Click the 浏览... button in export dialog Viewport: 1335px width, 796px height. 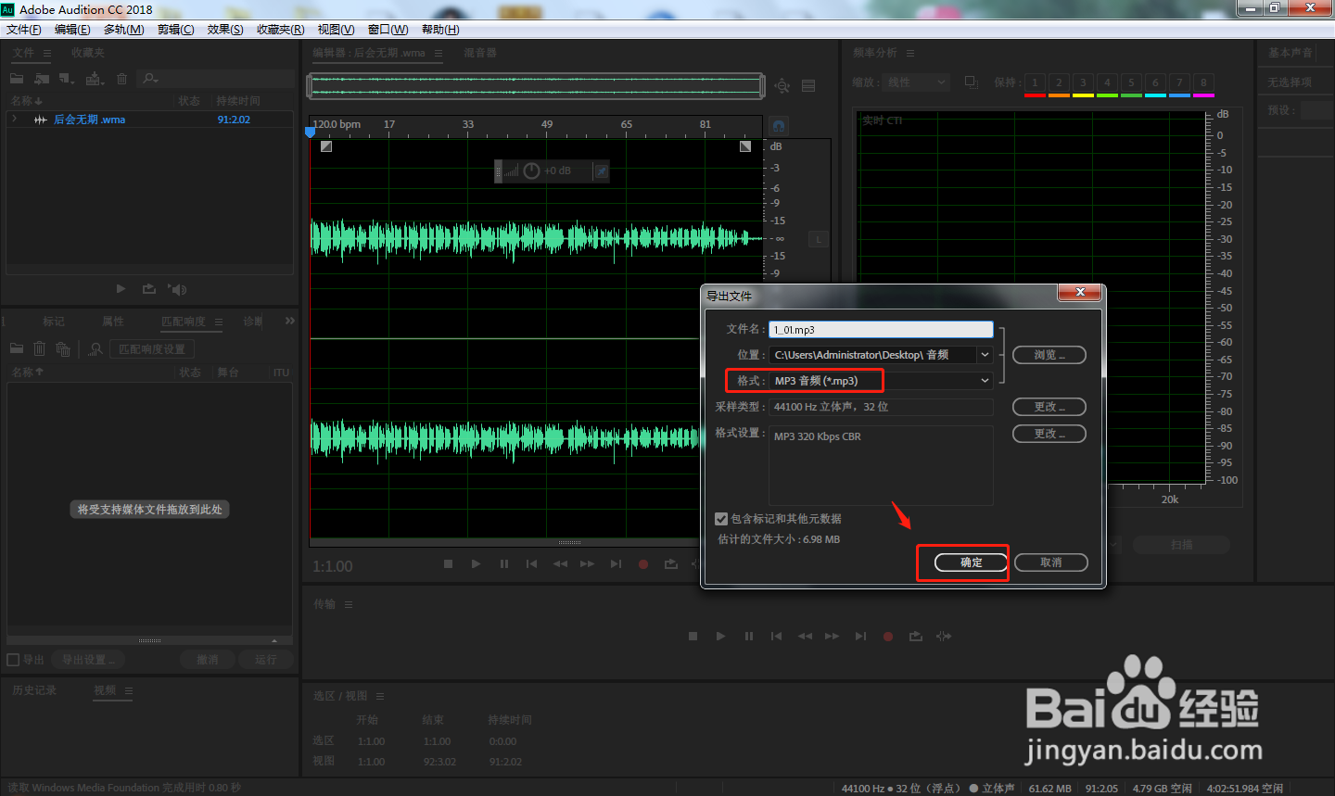point(1049,355)
